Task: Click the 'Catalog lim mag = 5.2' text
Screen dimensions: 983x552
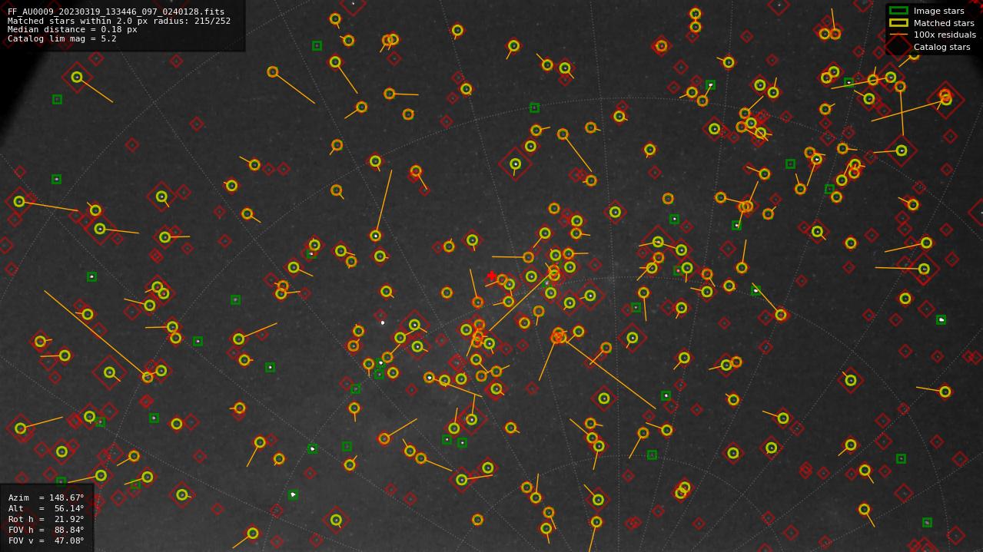Action: pyautogui.click(x=62, y=38)
